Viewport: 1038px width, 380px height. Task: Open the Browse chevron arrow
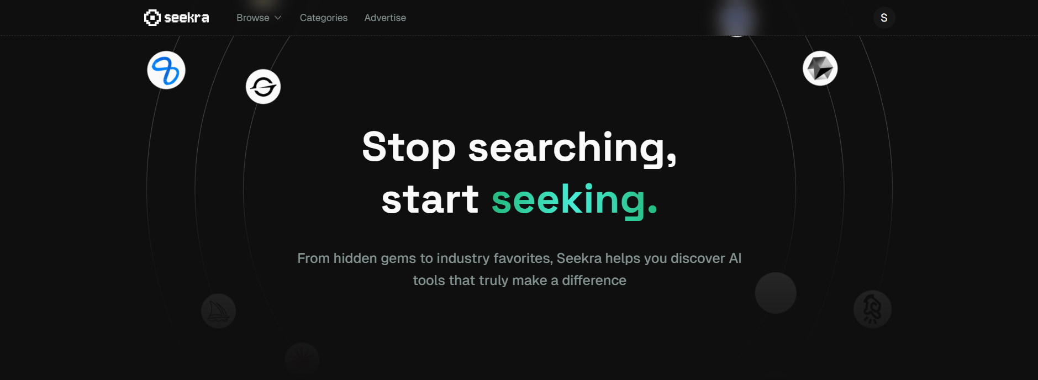click(x=277, y=18)
